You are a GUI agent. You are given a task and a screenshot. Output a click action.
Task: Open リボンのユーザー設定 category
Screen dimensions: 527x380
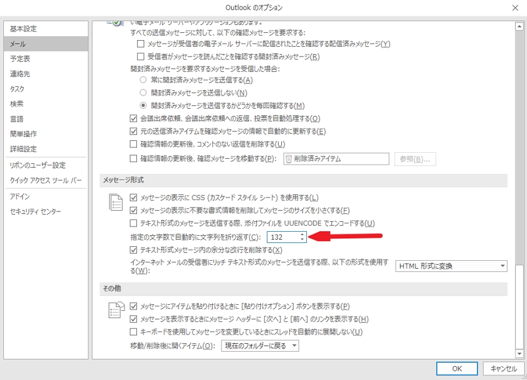(x=45, y=165)
